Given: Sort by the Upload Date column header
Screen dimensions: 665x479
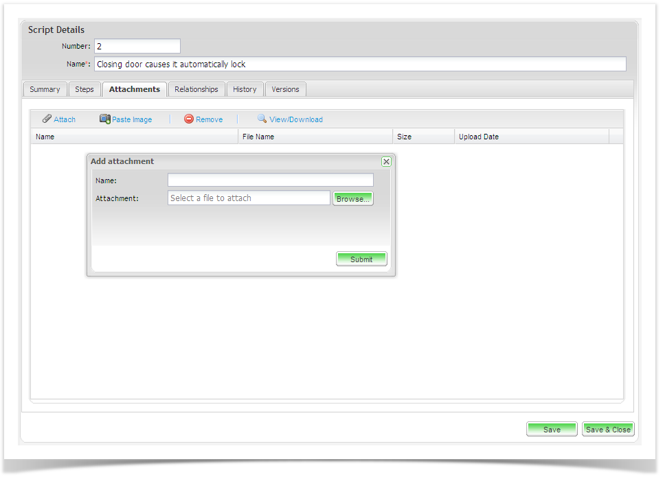Looking at the screenshot, I should pyautogui.click(x=479, y=137).
